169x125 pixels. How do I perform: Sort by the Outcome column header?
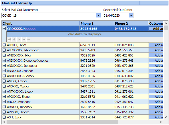[156, 24]
